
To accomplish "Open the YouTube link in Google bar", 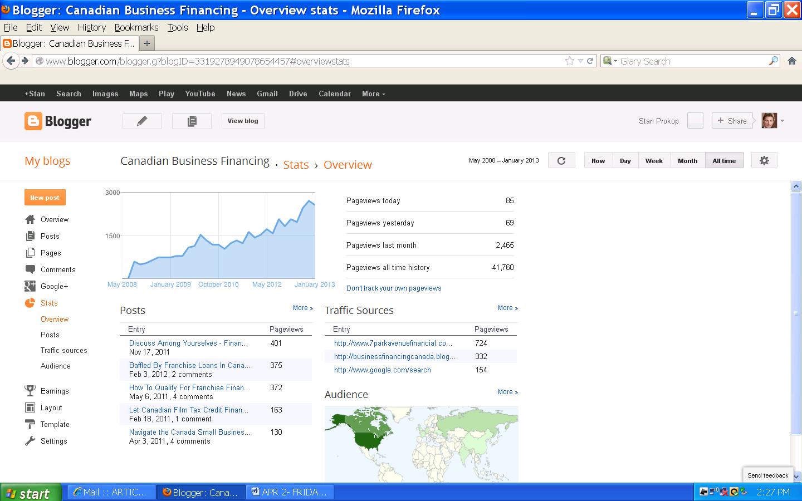I will point(200,94).
